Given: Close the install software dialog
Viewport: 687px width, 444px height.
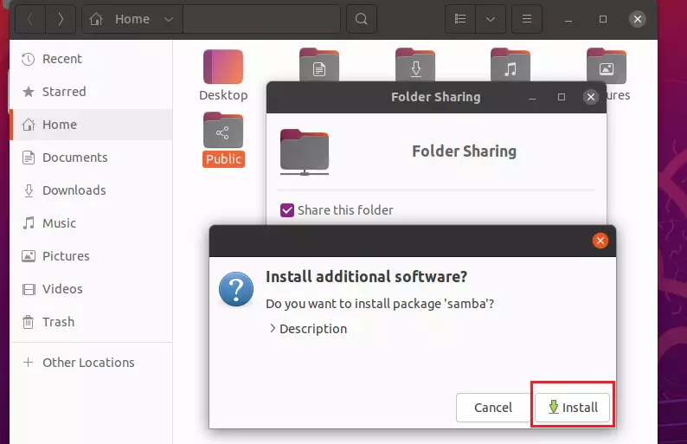Looking at the screenshot, I should tap(600, 241).
